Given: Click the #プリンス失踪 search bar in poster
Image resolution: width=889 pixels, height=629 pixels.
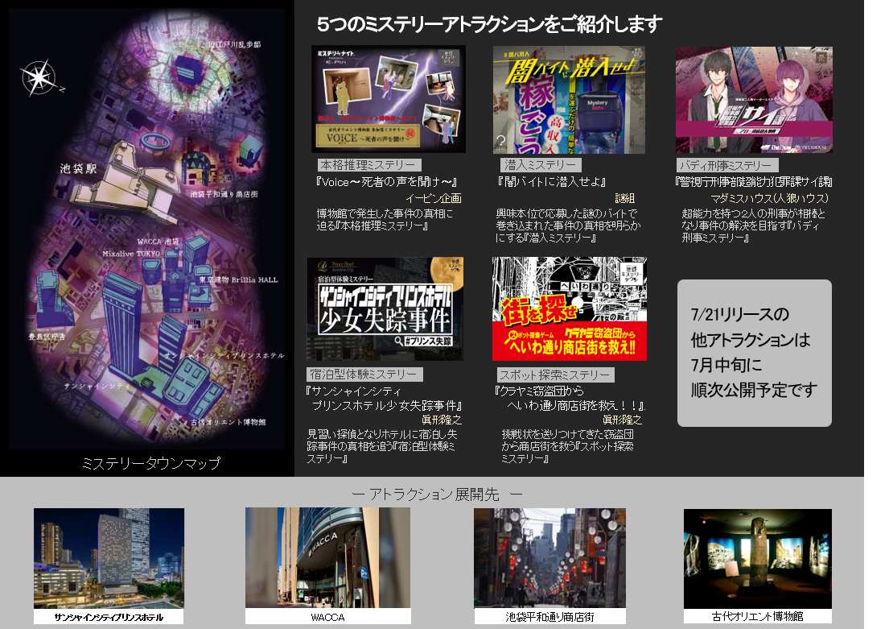Looking at the screenshot, I should click(x=424, y=341).
